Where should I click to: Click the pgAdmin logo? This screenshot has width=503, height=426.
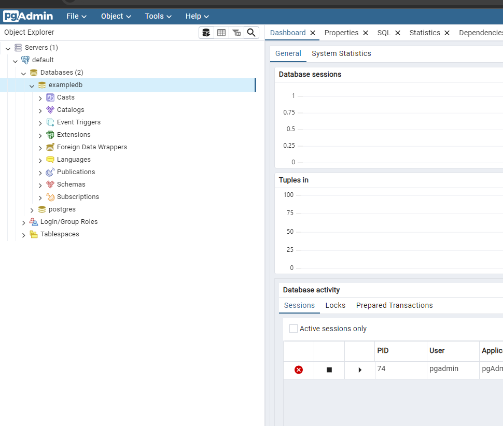28,16
